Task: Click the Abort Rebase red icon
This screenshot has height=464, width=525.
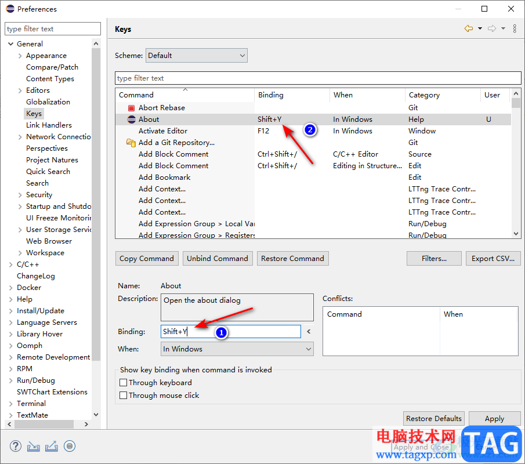Action: pyautogui.click(x=131, y=108)
